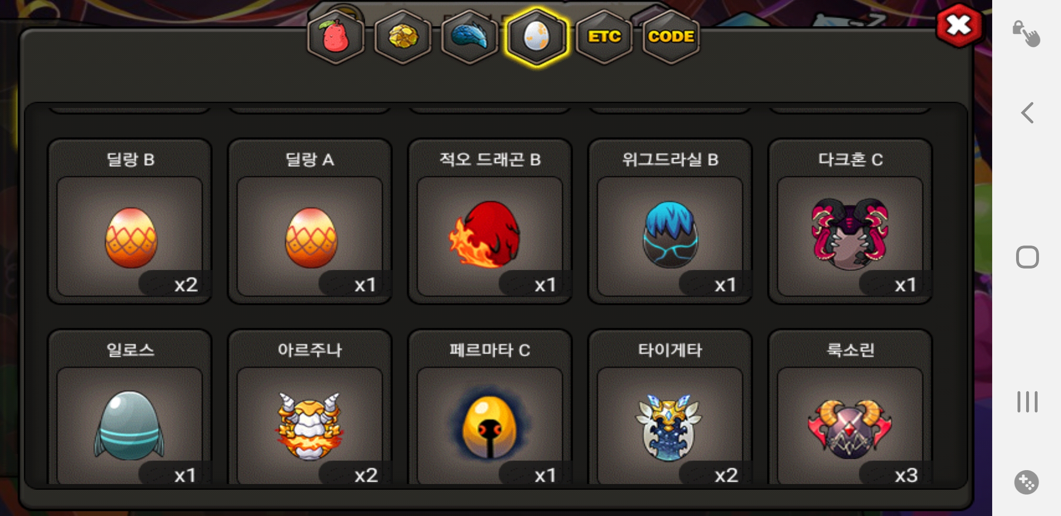Select the 다크혼 C horned egg
The image size is (1061, 516).
pyautogui.click(x=850, y=222)
